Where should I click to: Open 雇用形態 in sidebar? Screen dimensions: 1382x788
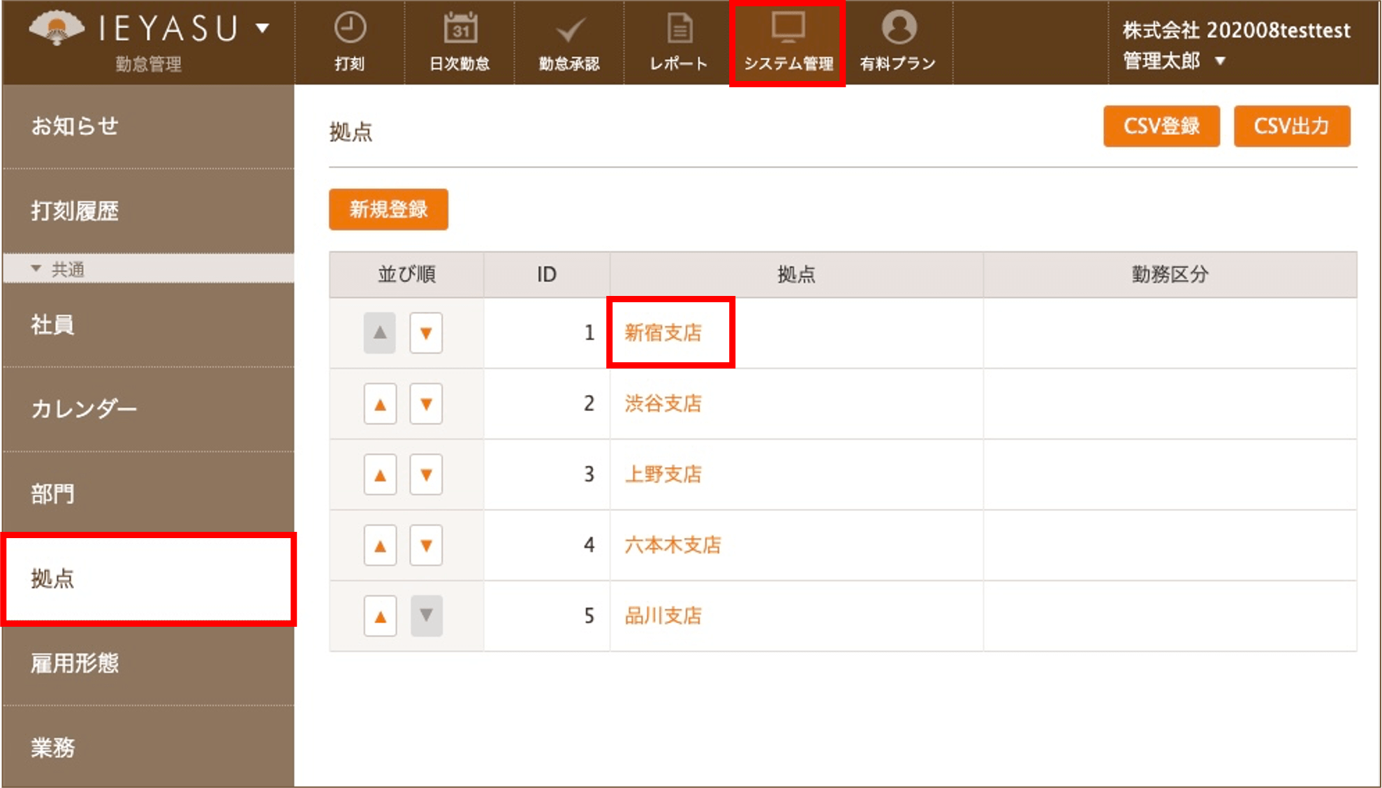pyautogui.click(x=148, y=663)
